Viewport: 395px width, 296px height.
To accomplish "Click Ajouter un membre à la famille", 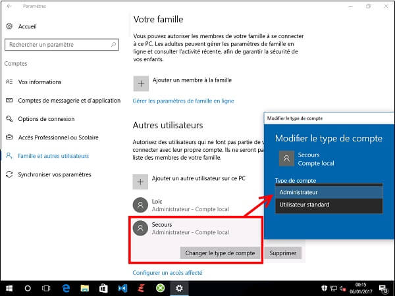I will click(192, 80).
